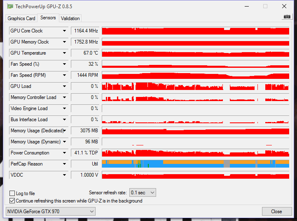Uncheck Continue refreshing in background checkbox
297x221 pixels.
click(12, 200)
